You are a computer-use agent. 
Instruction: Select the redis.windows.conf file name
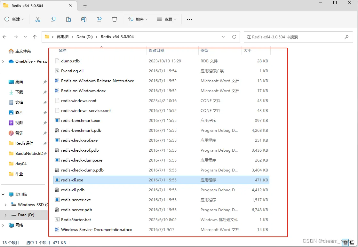click(79, 101)
